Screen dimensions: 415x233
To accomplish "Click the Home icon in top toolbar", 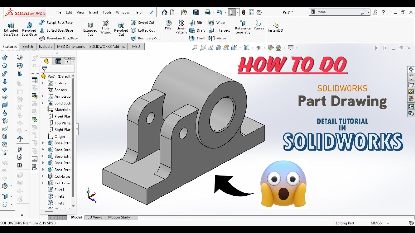I will coord(165,12).
